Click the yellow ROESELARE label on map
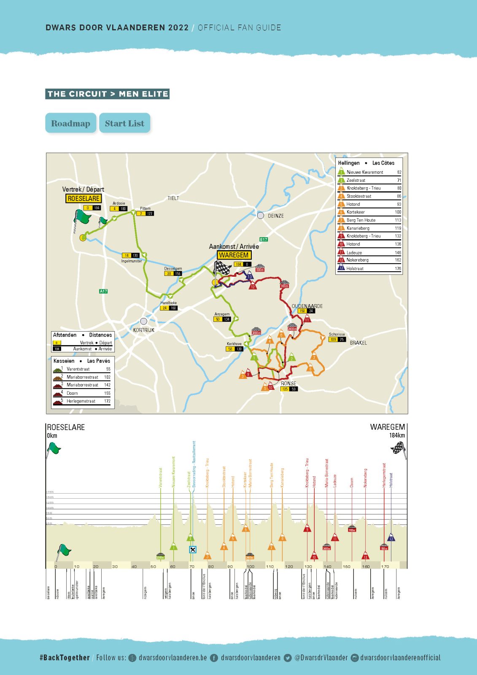Viewport: 477px width, 675px height. coord(84,198)
